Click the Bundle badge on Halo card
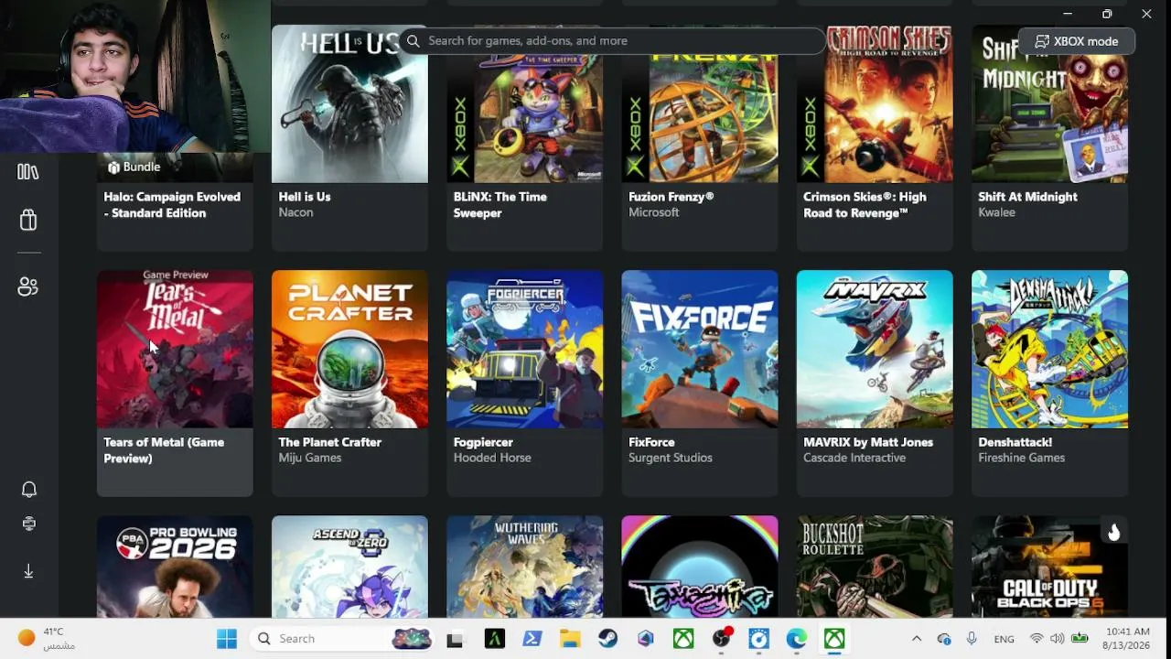Image resolution: width=1171 pixels, height=659 pixels. (x=134, y=167)
